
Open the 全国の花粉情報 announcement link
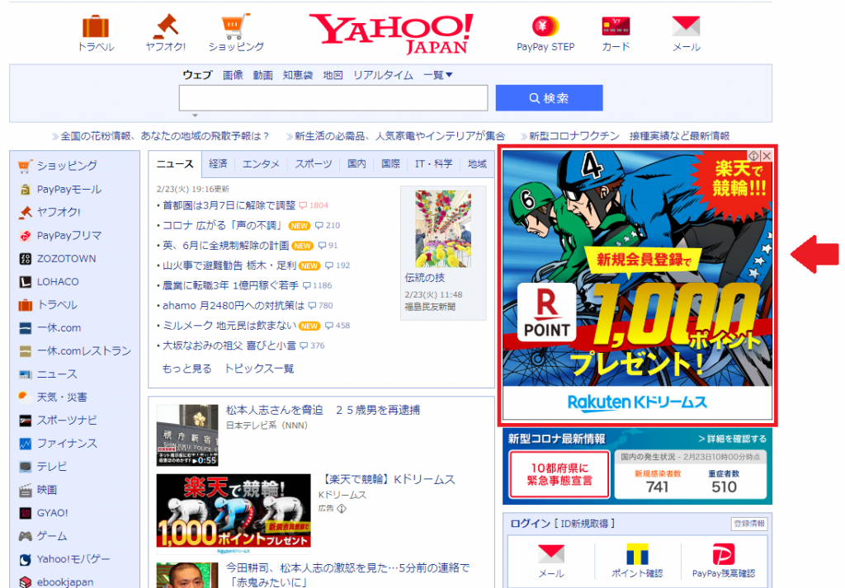164,136
